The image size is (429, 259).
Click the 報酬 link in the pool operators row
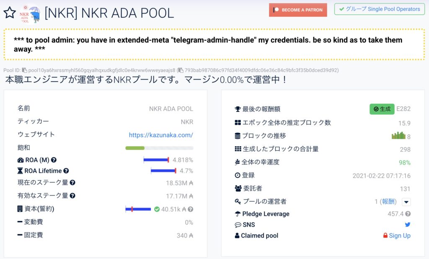[388, 202]
